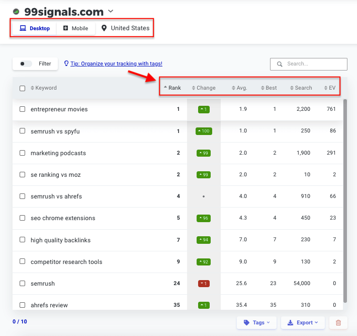Check the se ranking vs moz checkbox

[22, 174]
